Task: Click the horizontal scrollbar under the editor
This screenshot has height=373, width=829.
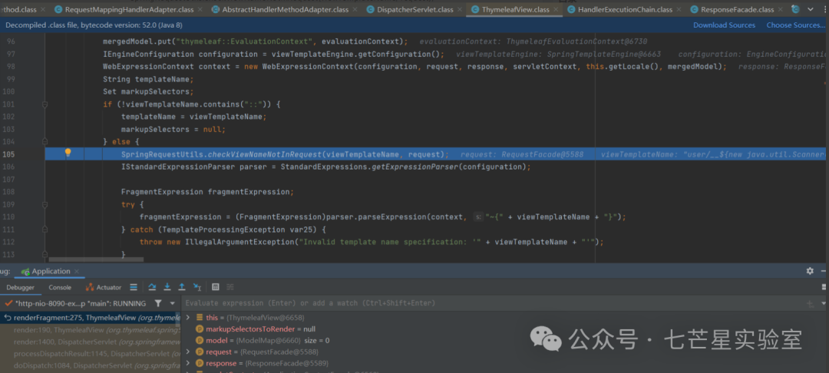Action: 96,259
